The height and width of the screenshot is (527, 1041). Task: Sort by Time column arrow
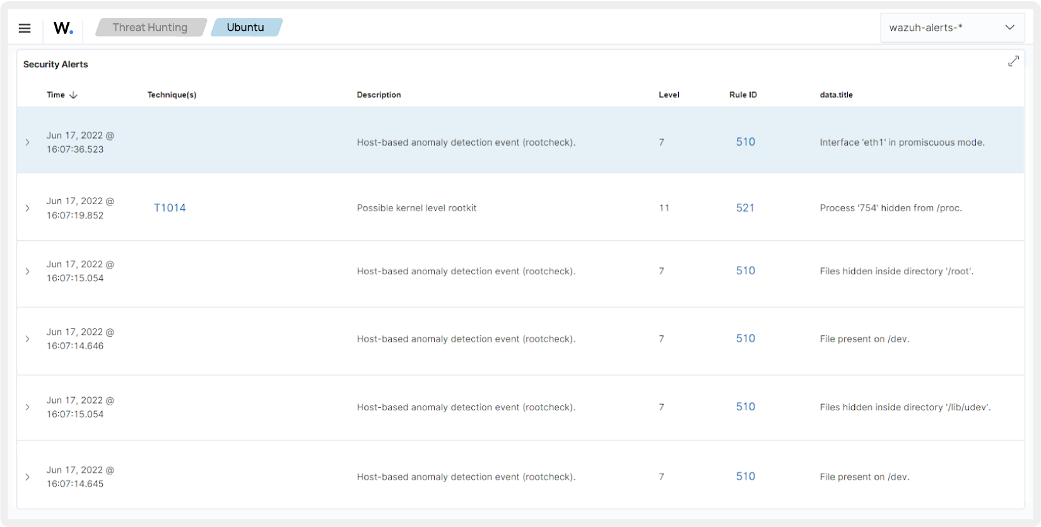pos(73,95)
